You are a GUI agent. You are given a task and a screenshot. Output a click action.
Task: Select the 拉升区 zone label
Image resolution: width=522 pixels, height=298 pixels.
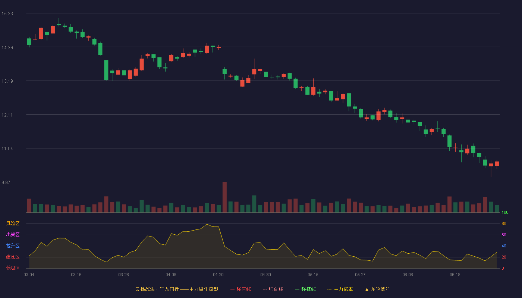13,246
